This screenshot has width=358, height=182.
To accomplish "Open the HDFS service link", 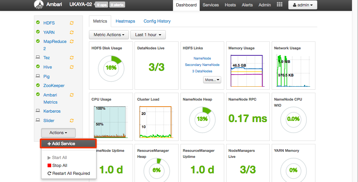I will coord(49,23).
